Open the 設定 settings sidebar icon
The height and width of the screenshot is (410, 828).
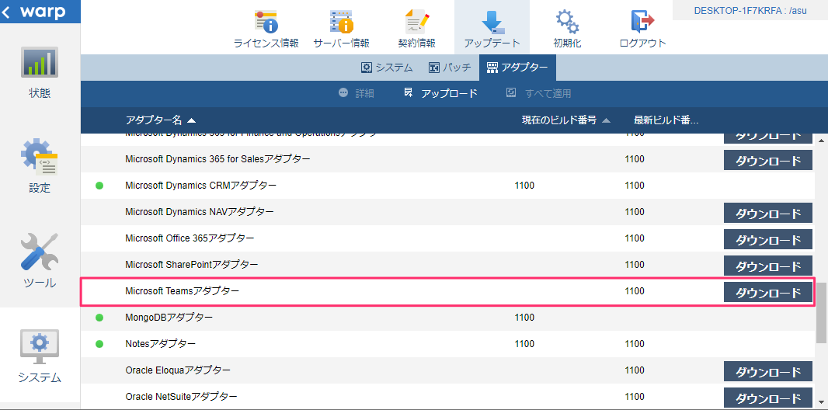[40, 157]
